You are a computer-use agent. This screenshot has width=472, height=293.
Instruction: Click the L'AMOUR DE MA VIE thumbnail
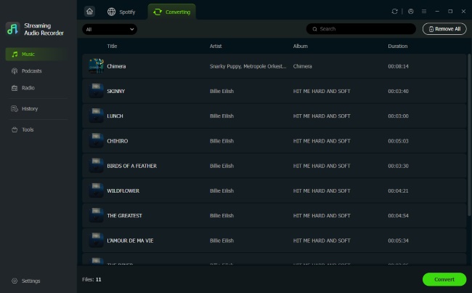tap(97, 241)
